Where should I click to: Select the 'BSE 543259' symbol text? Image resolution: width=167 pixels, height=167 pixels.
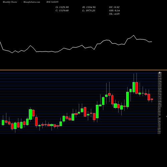tap(52, 2)
